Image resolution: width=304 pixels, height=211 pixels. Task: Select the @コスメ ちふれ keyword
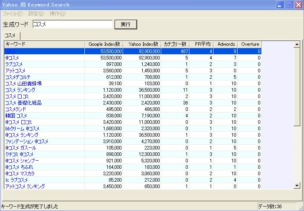[x=19, y=167]
